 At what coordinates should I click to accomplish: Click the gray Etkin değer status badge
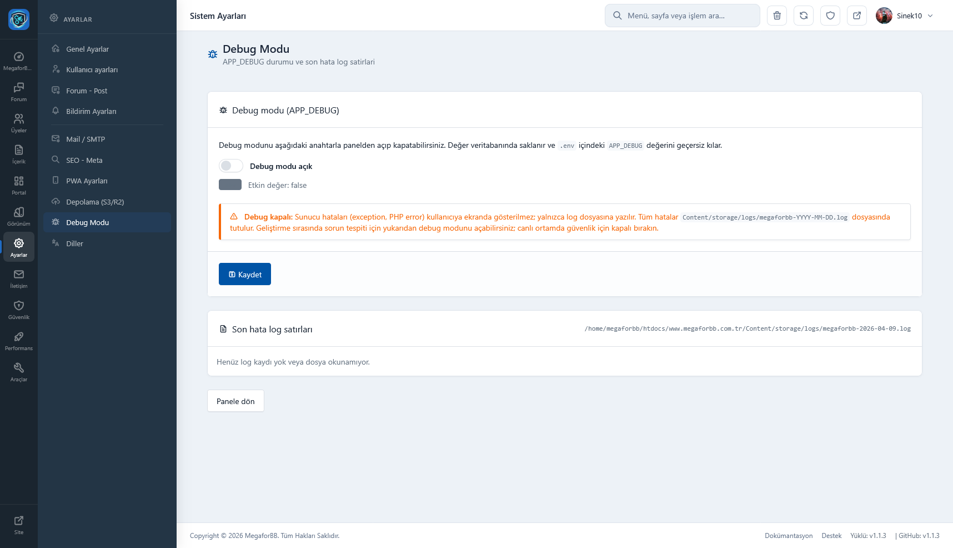(x=230, y=185)
